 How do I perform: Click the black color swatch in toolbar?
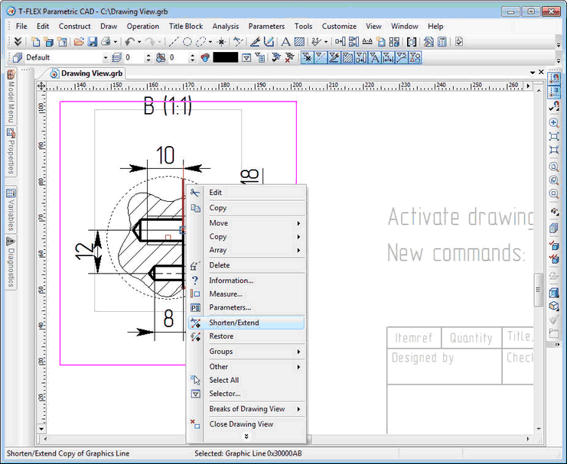[x=225, y=57]
